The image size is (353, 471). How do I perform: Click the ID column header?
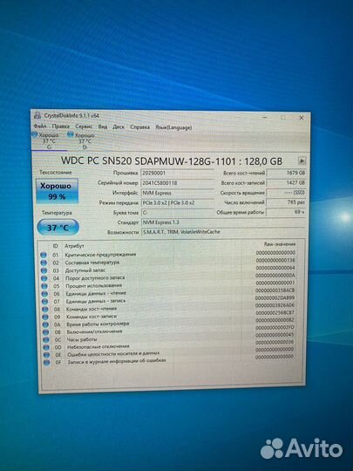coord(55,246)
